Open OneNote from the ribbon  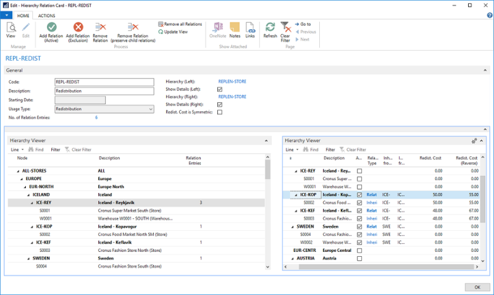[x=217, y=28]
